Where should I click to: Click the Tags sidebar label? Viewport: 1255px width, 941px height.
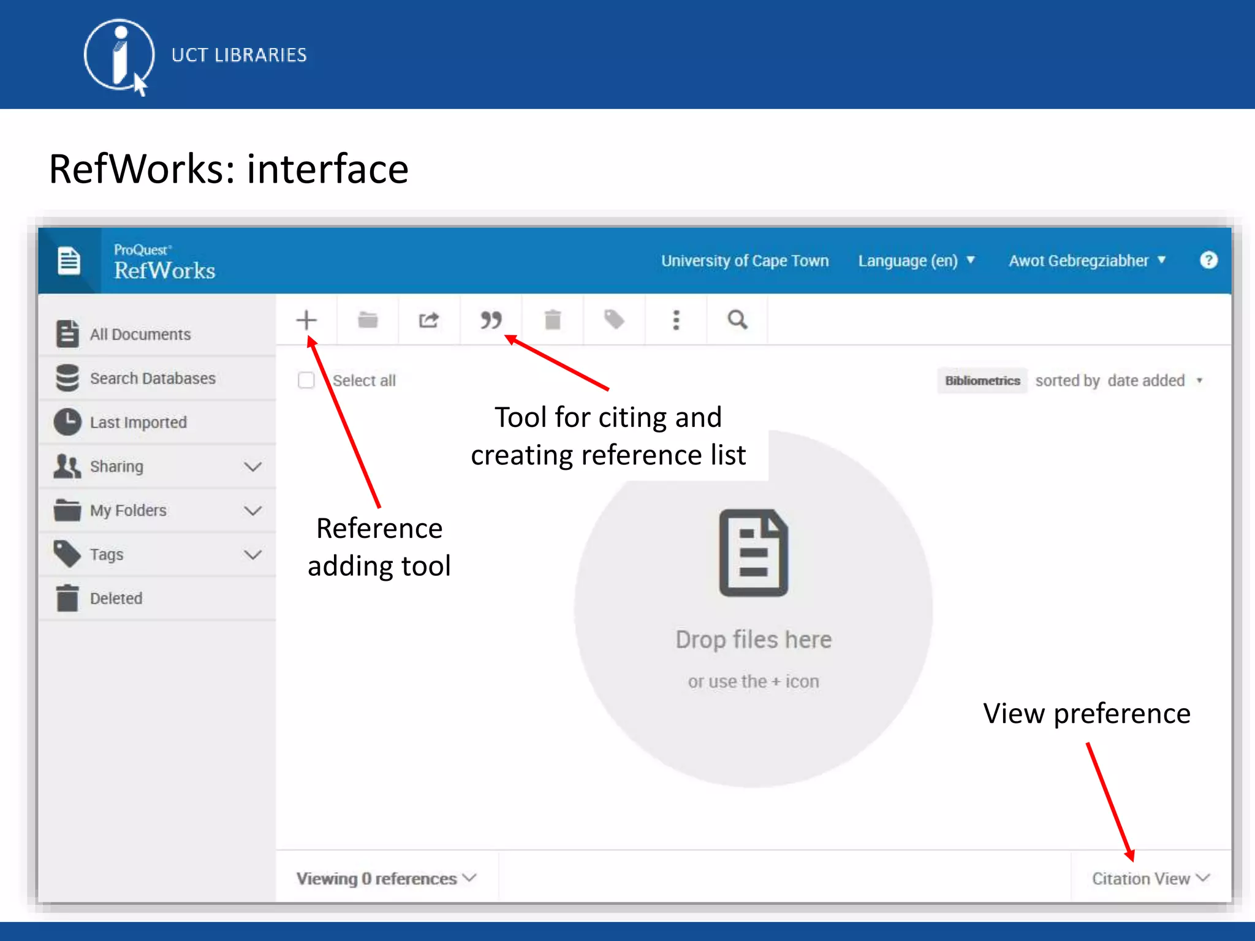tap(107, 554)
